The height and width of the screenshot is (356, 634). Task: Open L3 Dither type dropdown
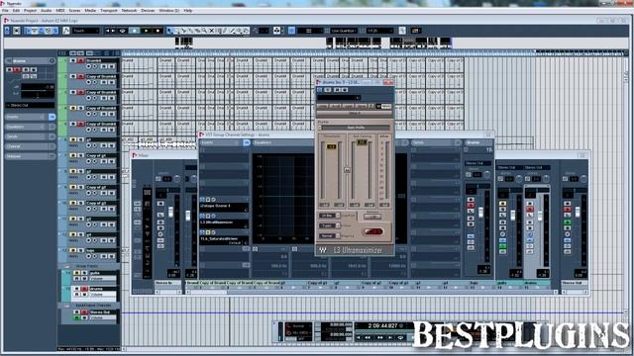click(330, 225)
